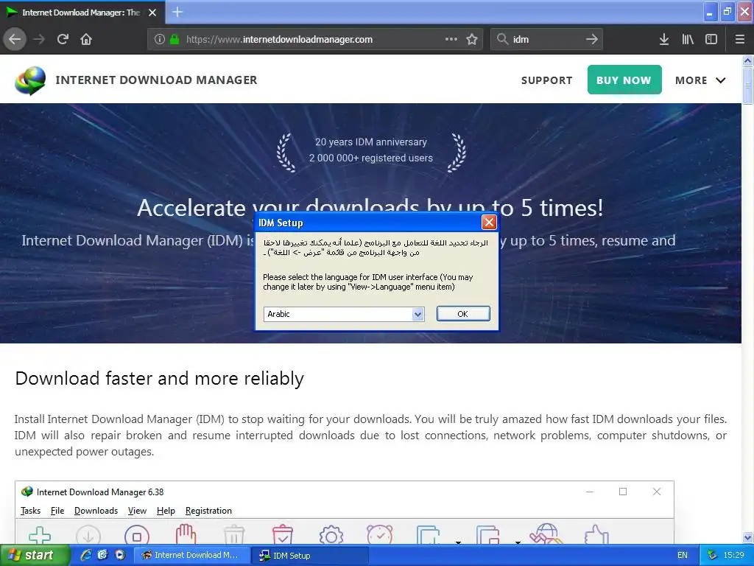Switch to IDM Setup taskbar item
The image size is (754, 566).
click(310, 556)
